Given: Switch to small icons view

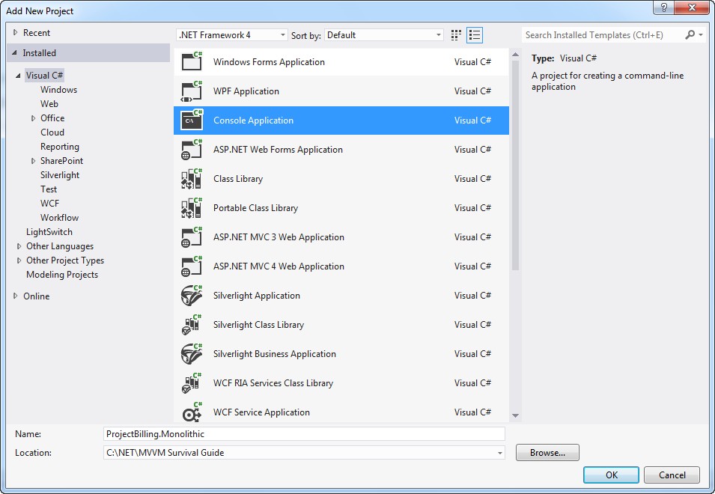Looking at the screenshot, I should (456, 35).
